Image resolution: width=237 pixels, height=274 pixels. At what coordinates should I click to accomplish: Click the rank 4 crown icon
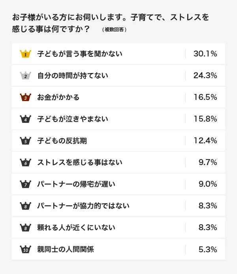(x=25, y=119)
